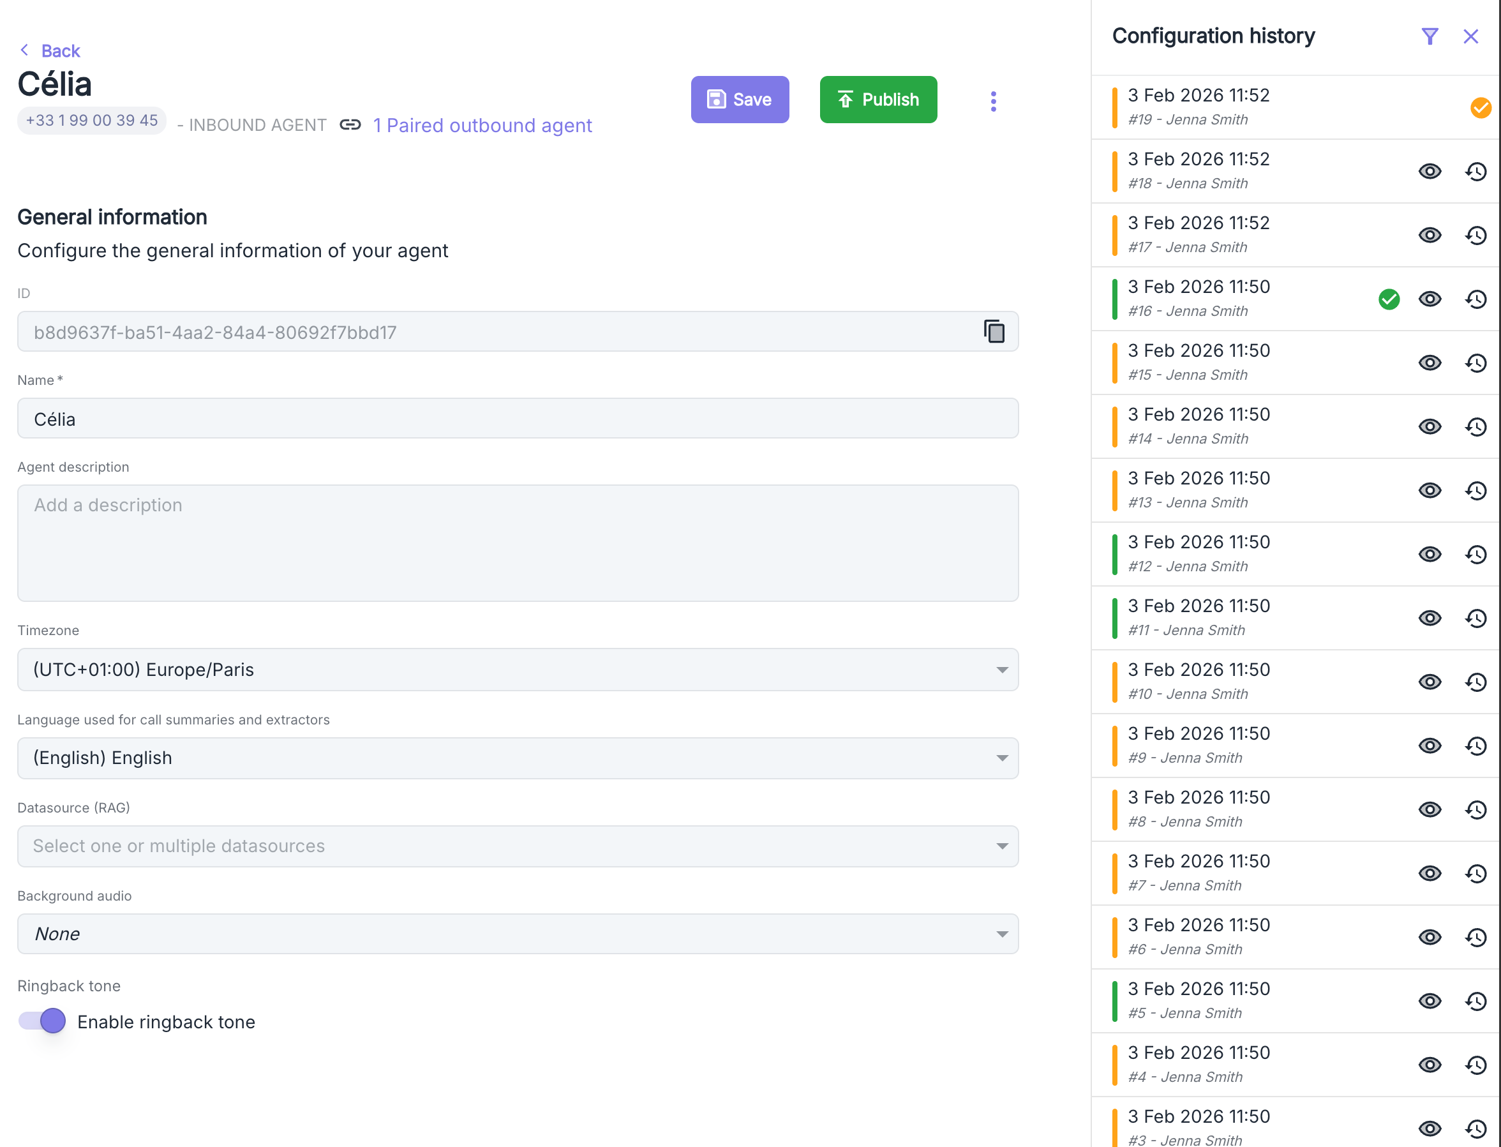The width and height of the screenshot is (1501, 1147).
Task: Close the Configuration history panel
Action: tap(1470, 36)
